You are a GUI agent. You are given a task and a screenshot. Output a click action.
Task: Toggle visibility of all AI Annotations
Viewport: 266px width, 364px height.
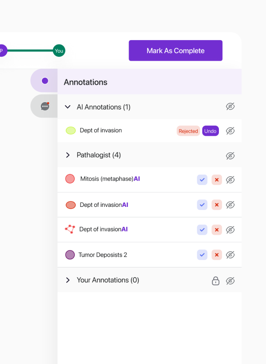pos(230,106)
